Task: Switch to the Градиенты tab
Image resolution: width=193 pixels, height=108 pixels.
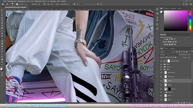Action: click(173, 8)
